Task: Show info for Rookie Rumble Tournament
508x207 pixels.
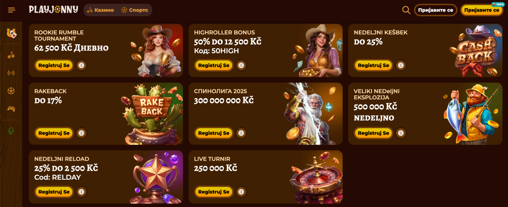Action: click(81, 65)
